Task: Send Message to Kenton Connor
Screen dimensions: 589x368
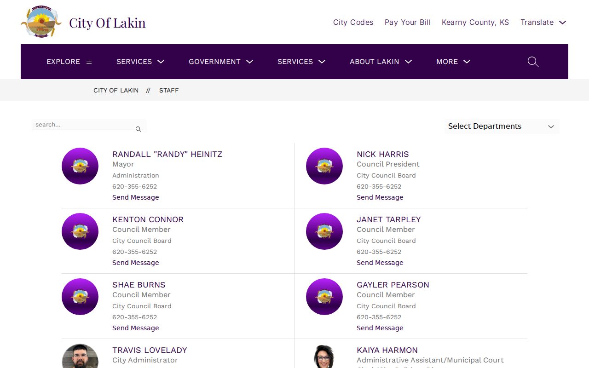Action: (x=136, y=263)
